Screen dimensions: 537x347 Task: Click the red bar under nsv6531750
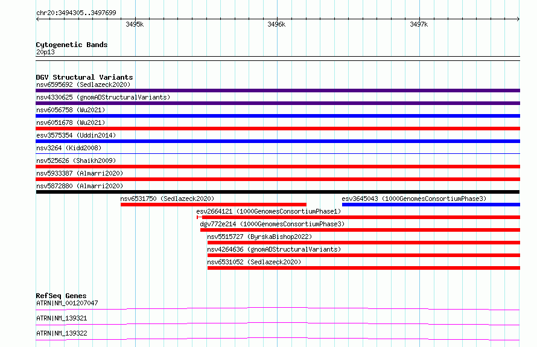214,205
